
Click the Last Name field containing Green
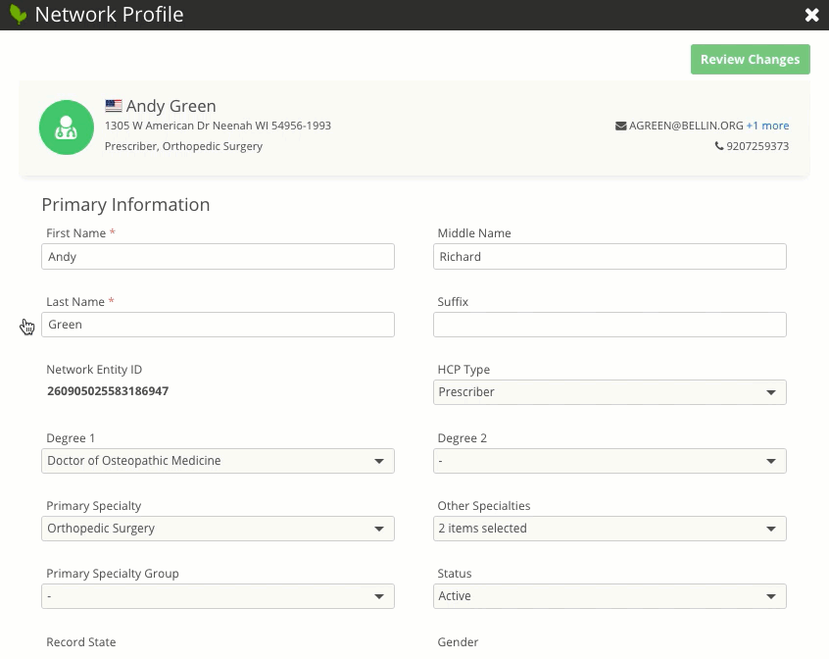tap(218, 325)
